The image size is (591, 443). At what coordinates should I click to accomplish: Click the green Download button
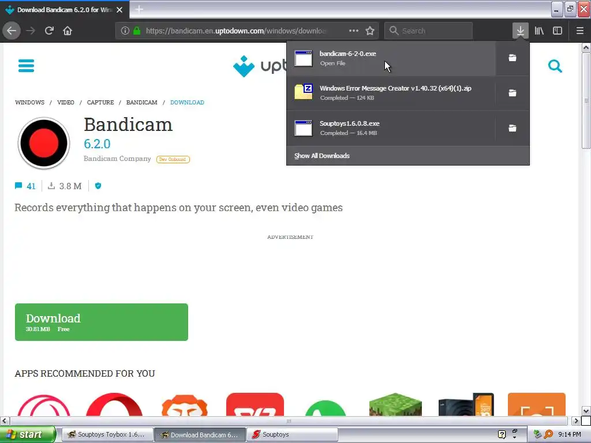(102, 322)
